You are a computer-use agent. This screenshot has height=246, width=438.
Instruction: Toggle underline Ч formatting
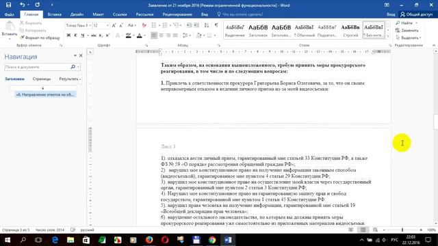pyautogui.click(x=82, y=36)
